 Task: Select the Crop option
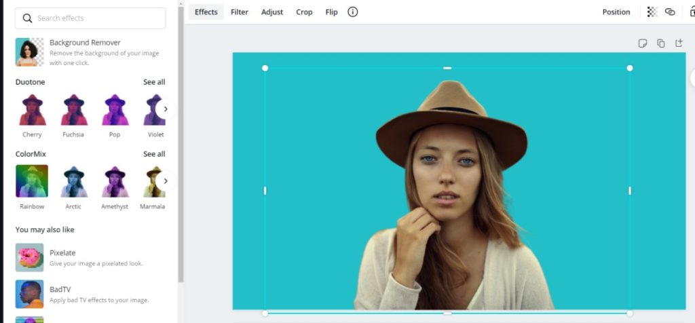pyautogui.click(x=304, y=12)
